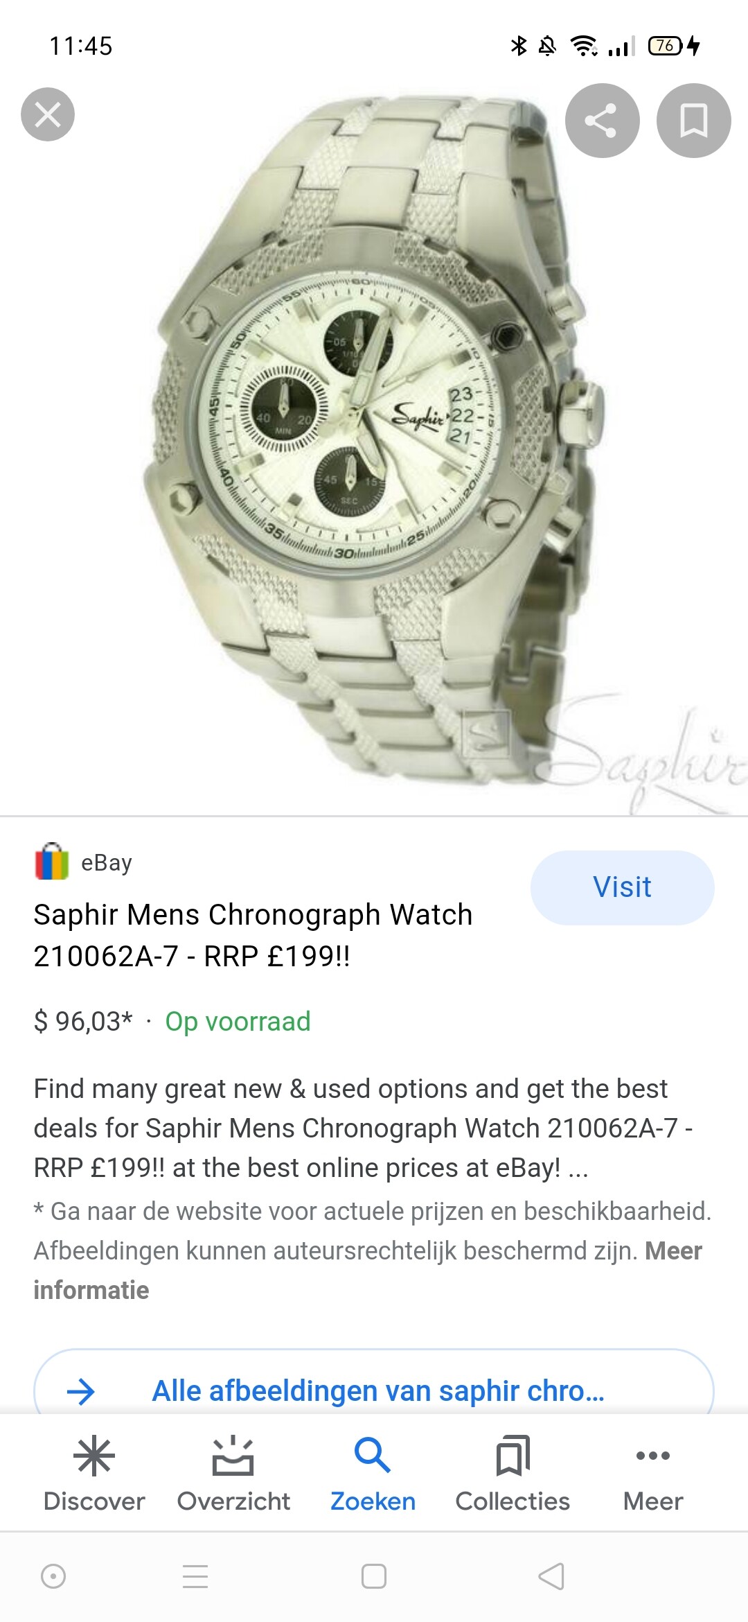The height and width of the screenshot is (1622, 748).
Task: Tap the eBay shopping bag logo
Action: [x=52, y=862]
